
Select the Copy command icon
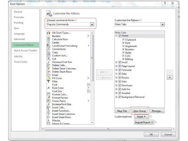[48, 52]
